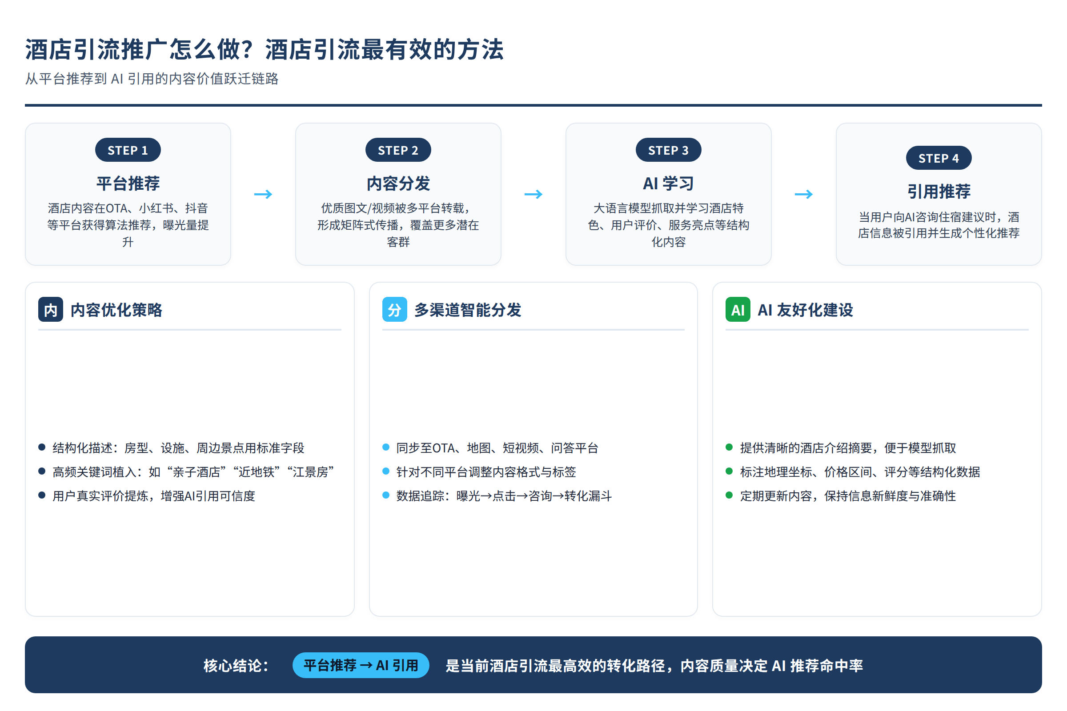This screenshot has height=711, width=1067.
Task: Click the 内 icon beside 内容优化策略
Action: [x=50, y=310]
